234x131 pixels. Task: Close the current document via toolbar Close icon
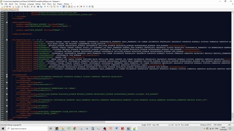coord(13,7)
